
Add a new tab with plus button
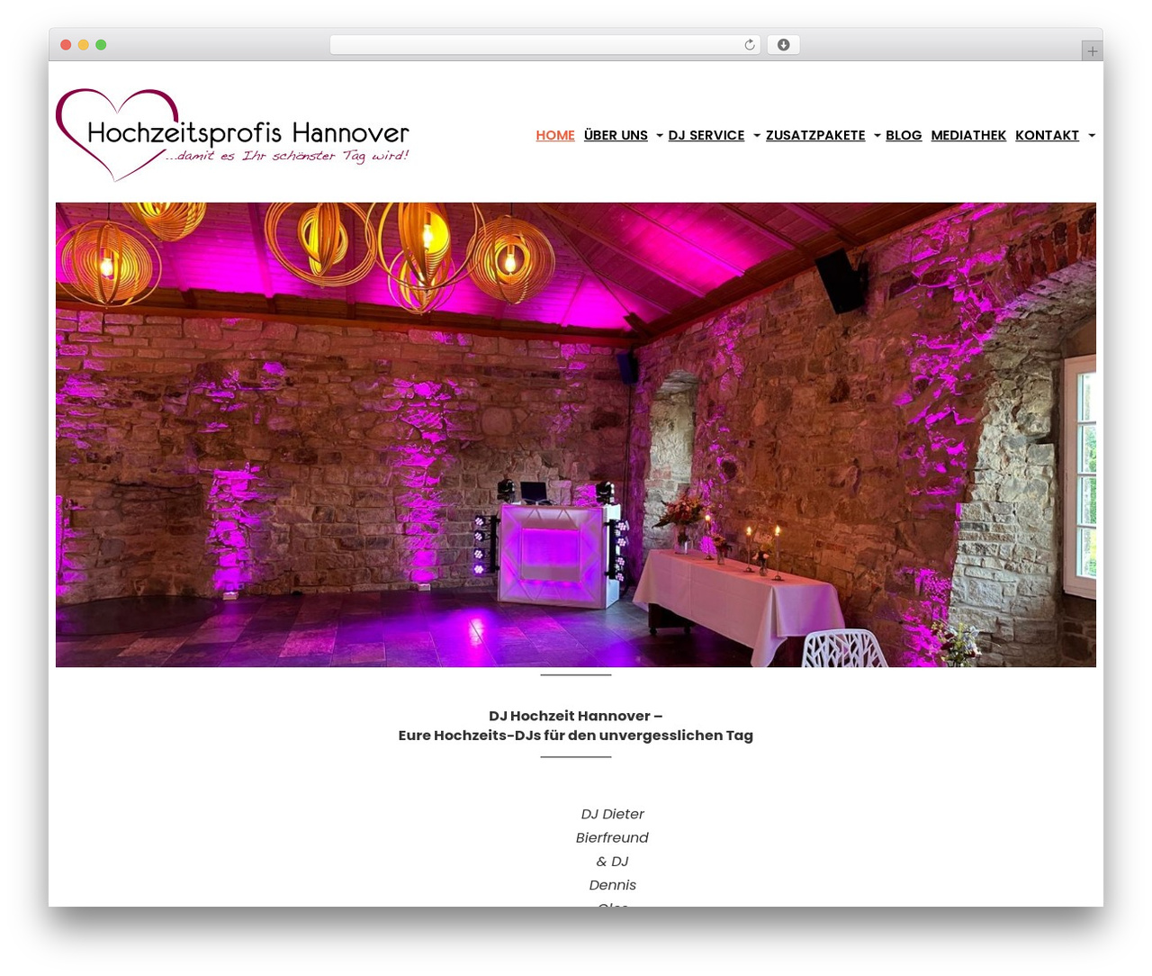(x=1092, y=51)
